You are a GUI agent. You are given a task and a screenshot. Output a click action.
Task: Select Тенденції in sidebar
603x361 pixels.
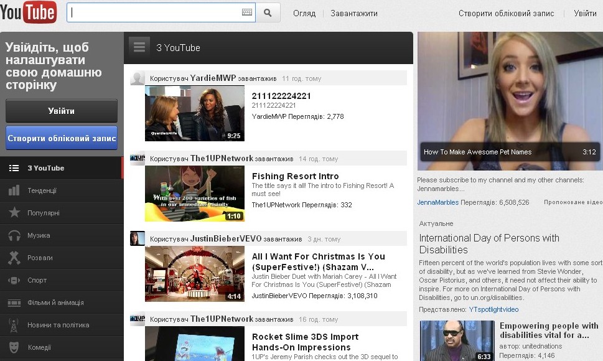coord(62,190)
